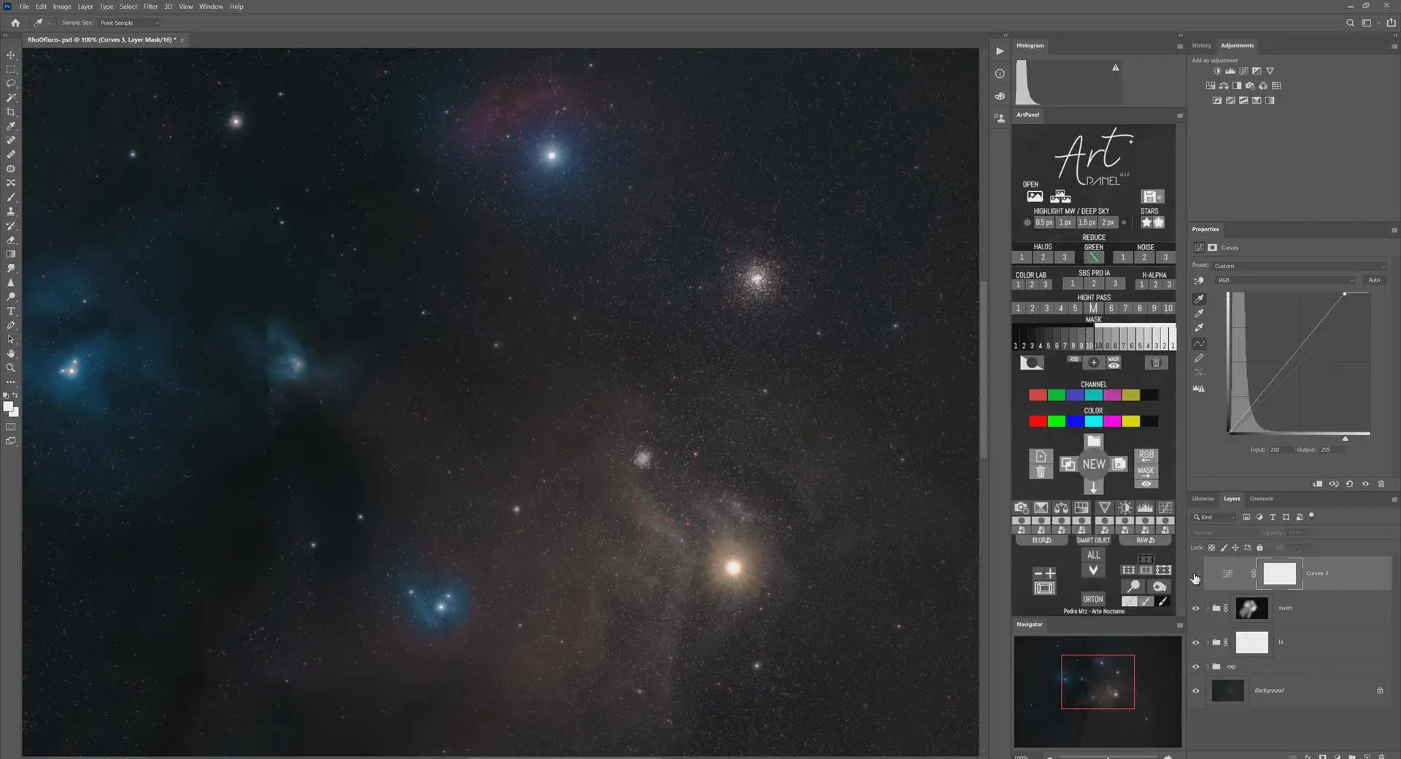Screen dimensions: 1401x759
Task: Select the Clone Stamp tool
Action: (11, 211)
